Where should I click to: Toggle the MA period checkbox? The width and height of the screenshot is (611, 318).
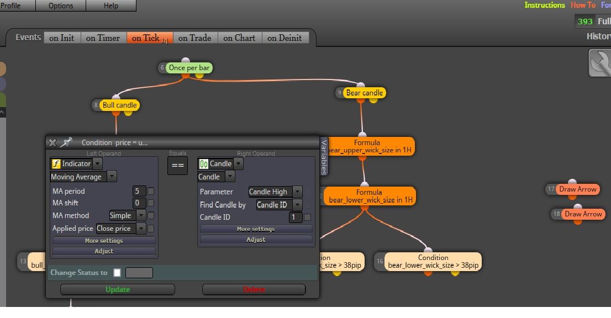click(151, 191)
